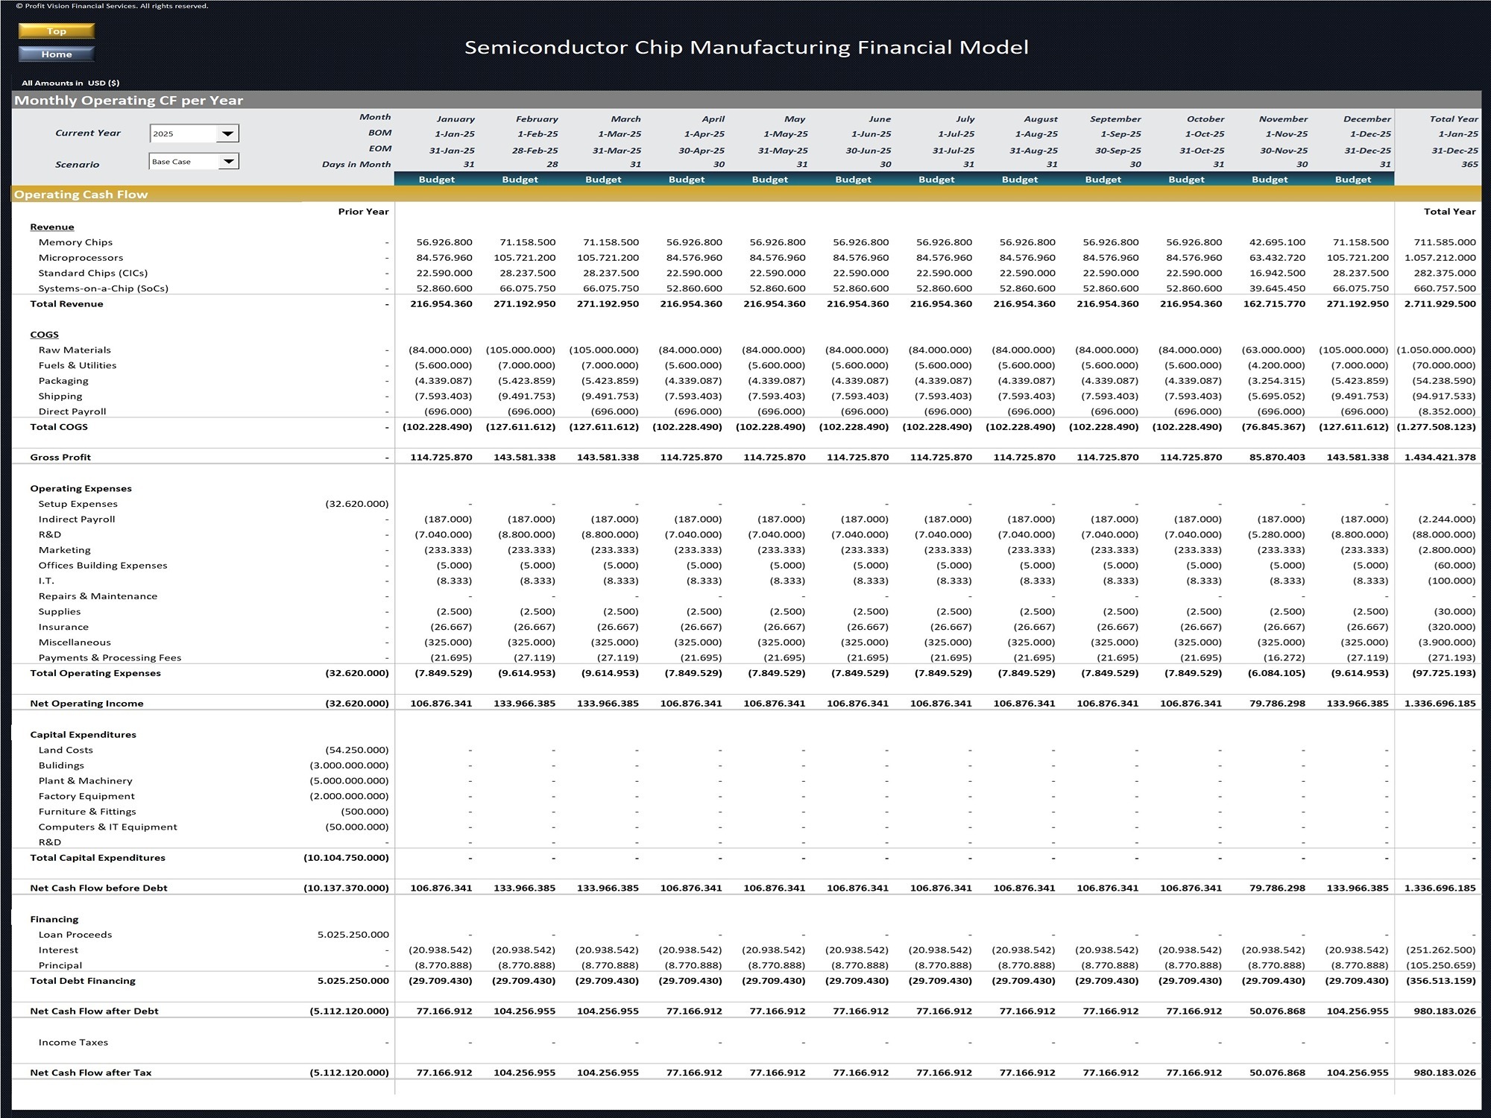Image resolution: width=1491 pixels, height=1118 pixels.
Task: Select the Total Debt Financing label
Action: (x=83, y=981)
